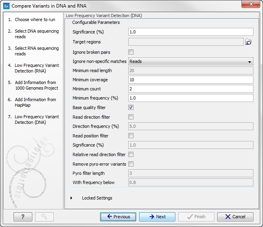Go back with the Previous button
263x227 pixels.
click(118, 217)
